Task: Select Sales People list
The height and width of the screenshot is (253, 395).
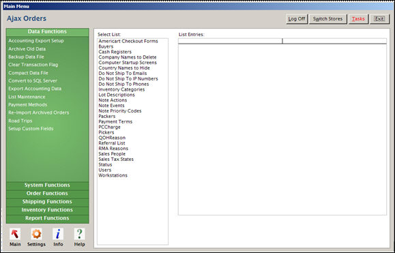Action: pyautogui.click(x=112, y=154)
